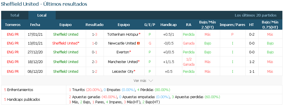Open the Manchester United team link

(x=123, y=62)
